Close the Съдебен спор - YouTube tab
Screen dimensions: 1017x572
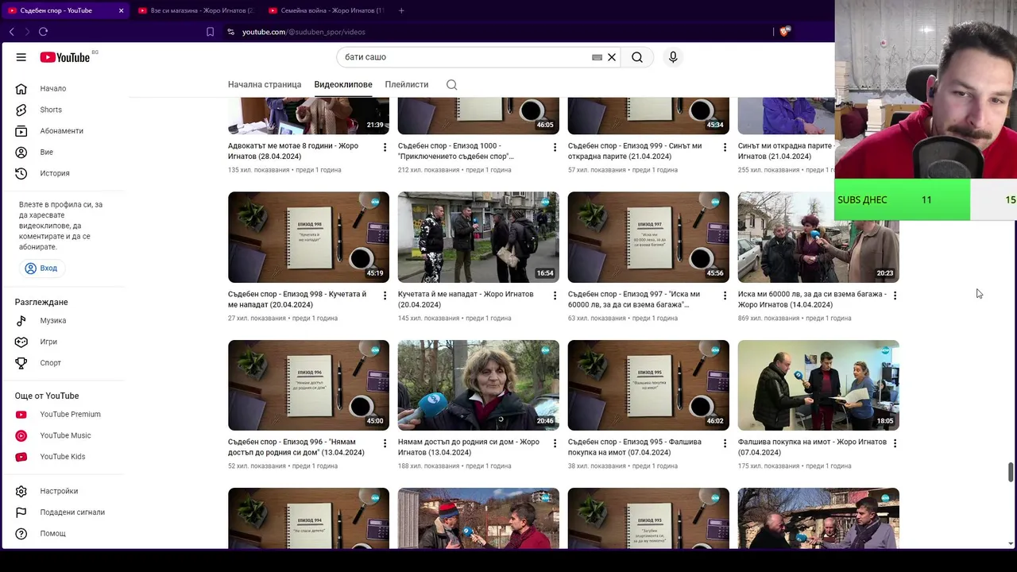point(121,10)
